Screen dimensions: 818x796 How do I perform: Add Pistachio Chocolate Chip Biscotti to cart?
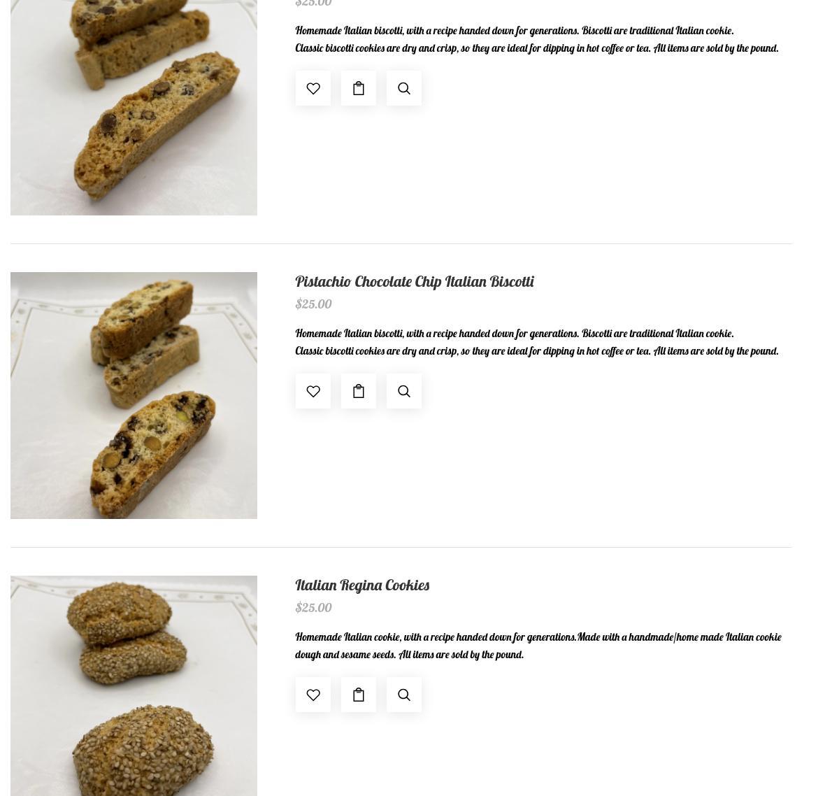tap(359, 391)
